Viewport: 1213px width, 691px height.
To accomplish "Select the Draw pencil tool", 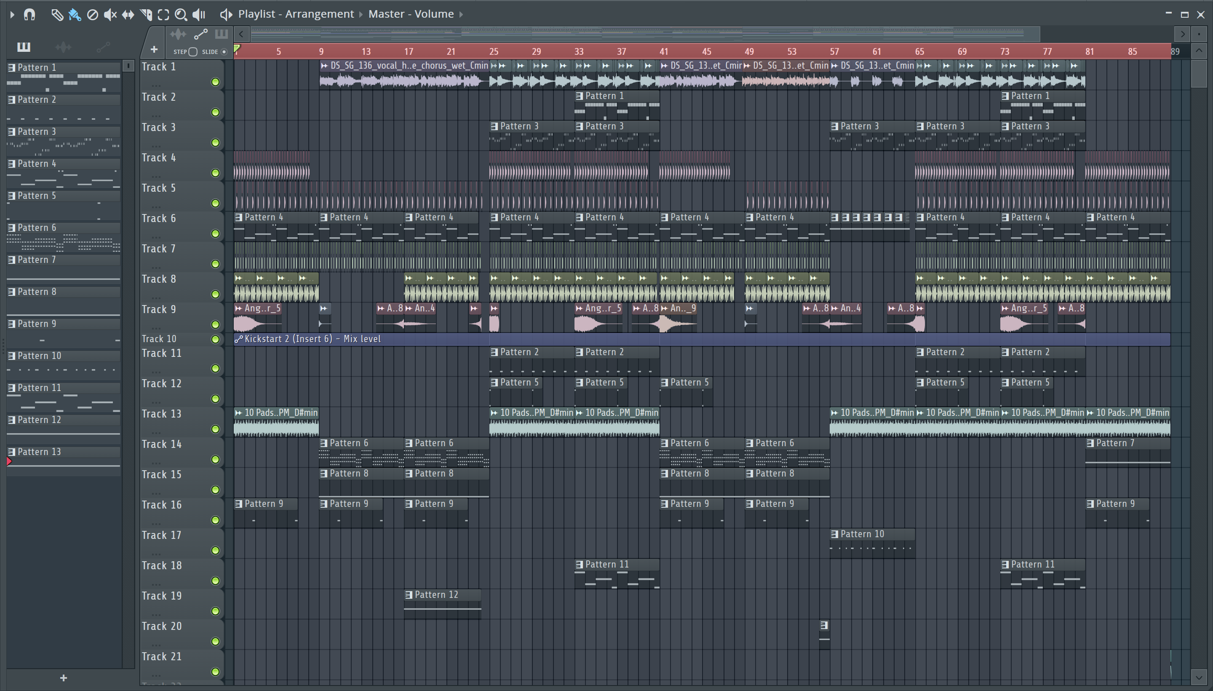I will click(x=57, y=15).
